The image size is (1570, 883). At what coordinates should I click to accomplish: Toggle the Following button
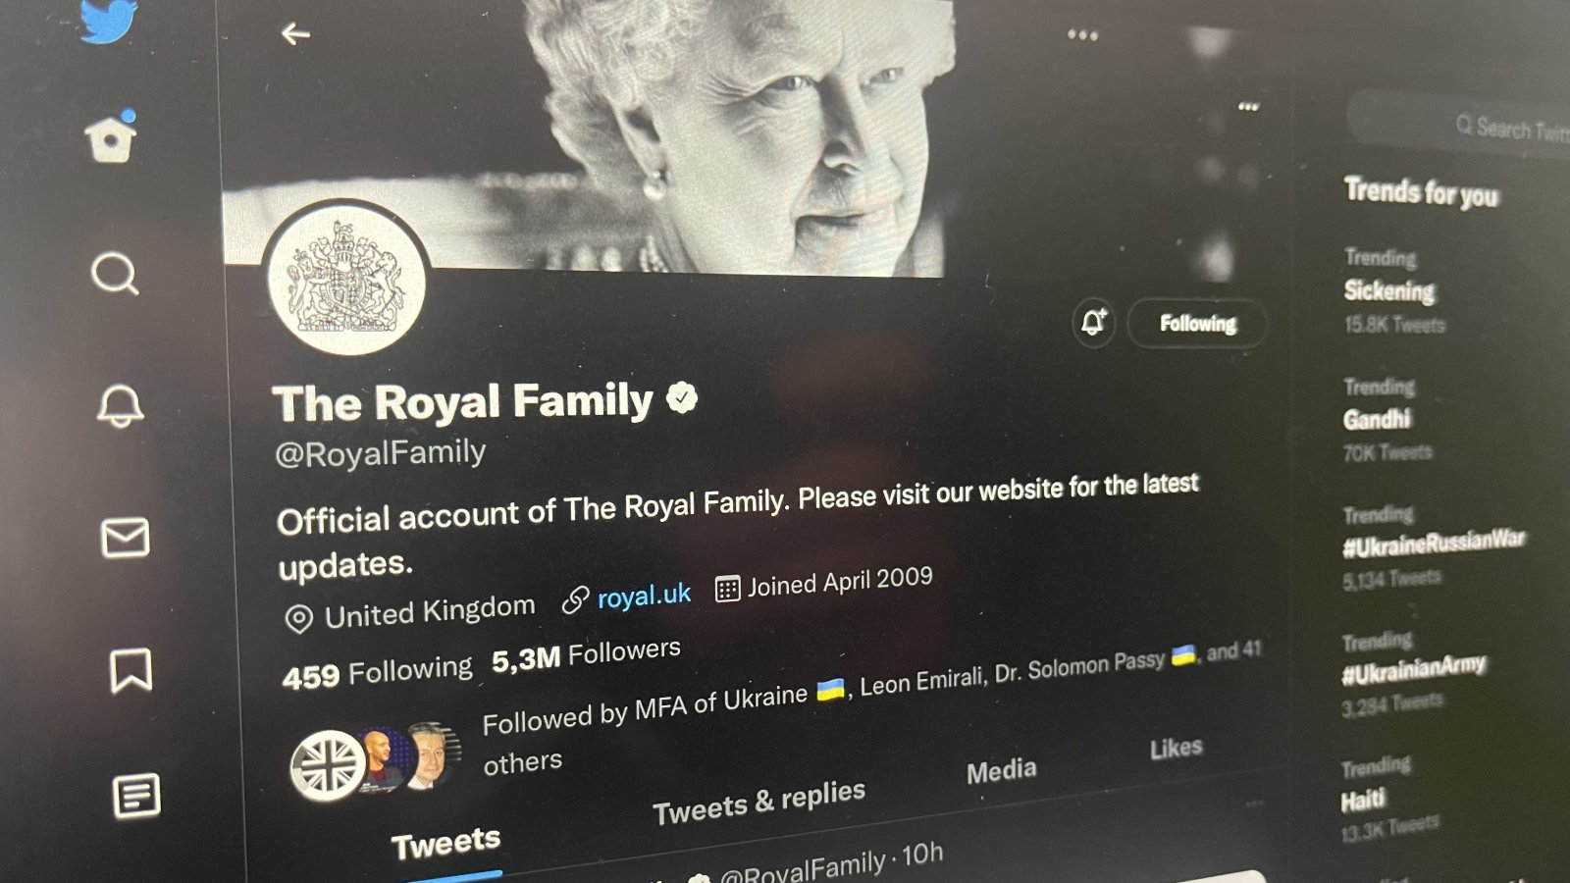(x=1197, y=324)
